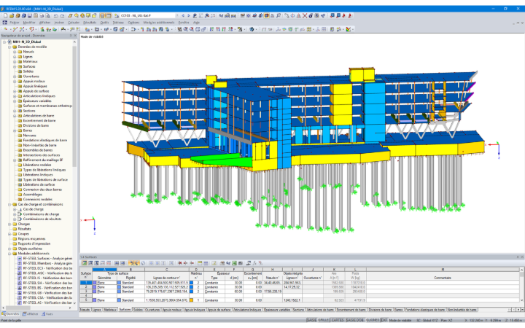Screen dimensions: 525x328
Task: Select row 3 thickness cell 60.00
Action: pos(234,292)
